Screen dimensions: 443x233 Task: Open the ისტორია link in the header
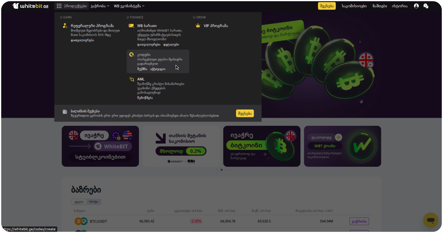(x=400, y=6)
